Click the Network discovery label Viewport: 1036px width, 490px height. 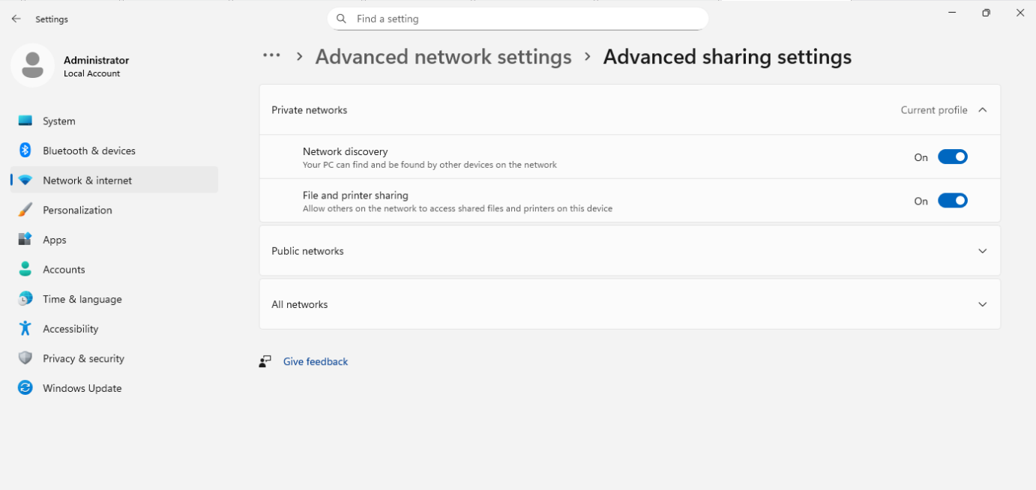[x=345, y=151]
